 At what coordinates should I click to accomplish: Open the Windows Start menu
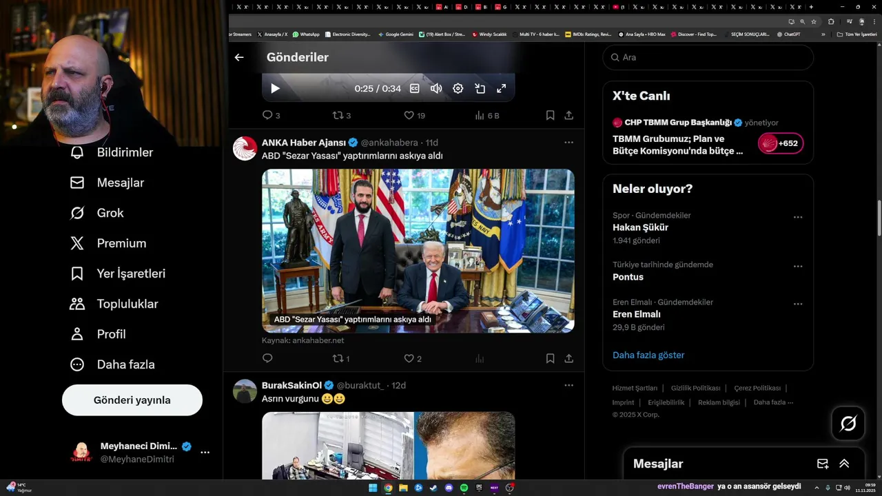point(373,488)
